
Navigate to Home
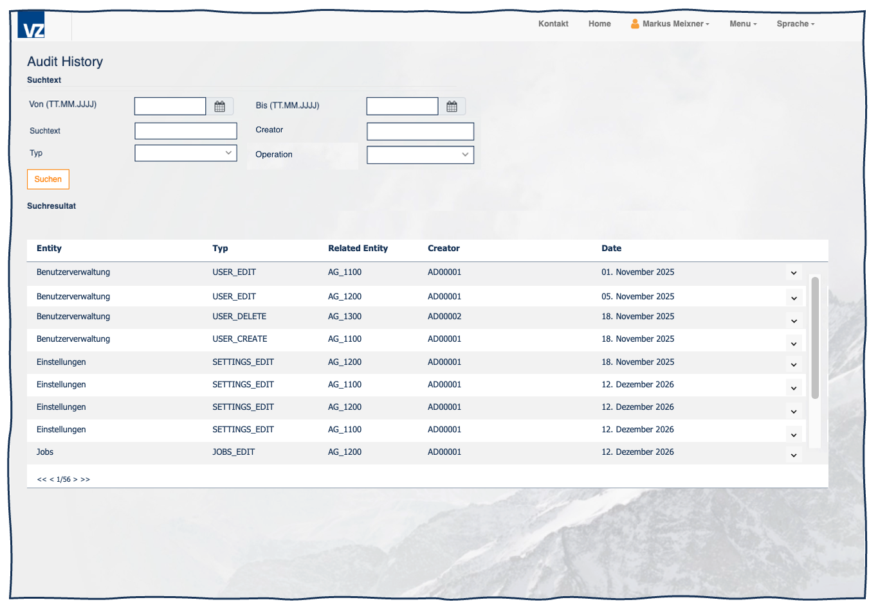click(x=599, y=24)
